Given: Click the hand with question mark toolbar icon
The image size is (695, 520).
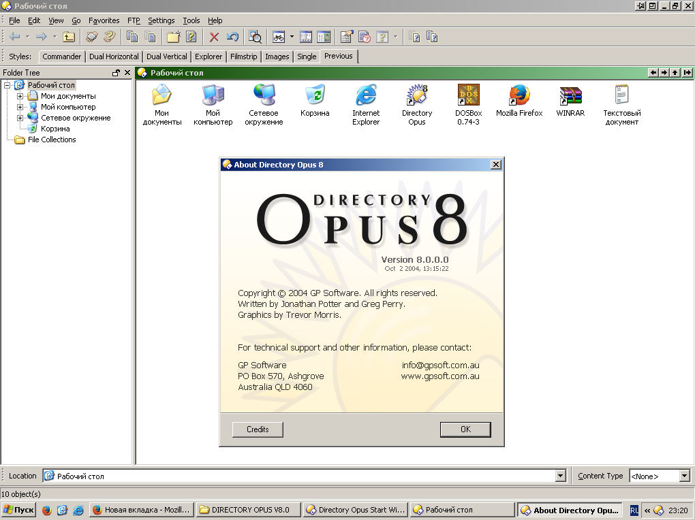Looking at the screenshot, I should [x=109, y=37].
